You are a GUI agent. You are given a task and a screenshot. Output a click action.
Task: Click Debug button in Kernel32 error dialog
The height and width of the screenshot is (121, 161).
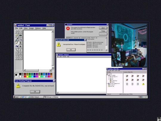pyautogui.click(x=103, y=31)
